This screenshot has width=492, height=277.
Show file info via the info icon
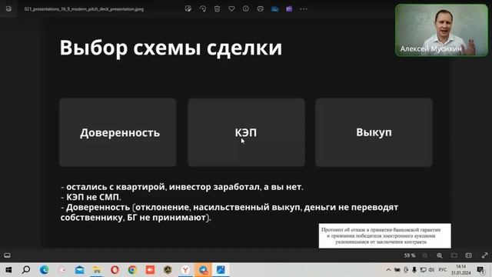click(x=246, y=8)
